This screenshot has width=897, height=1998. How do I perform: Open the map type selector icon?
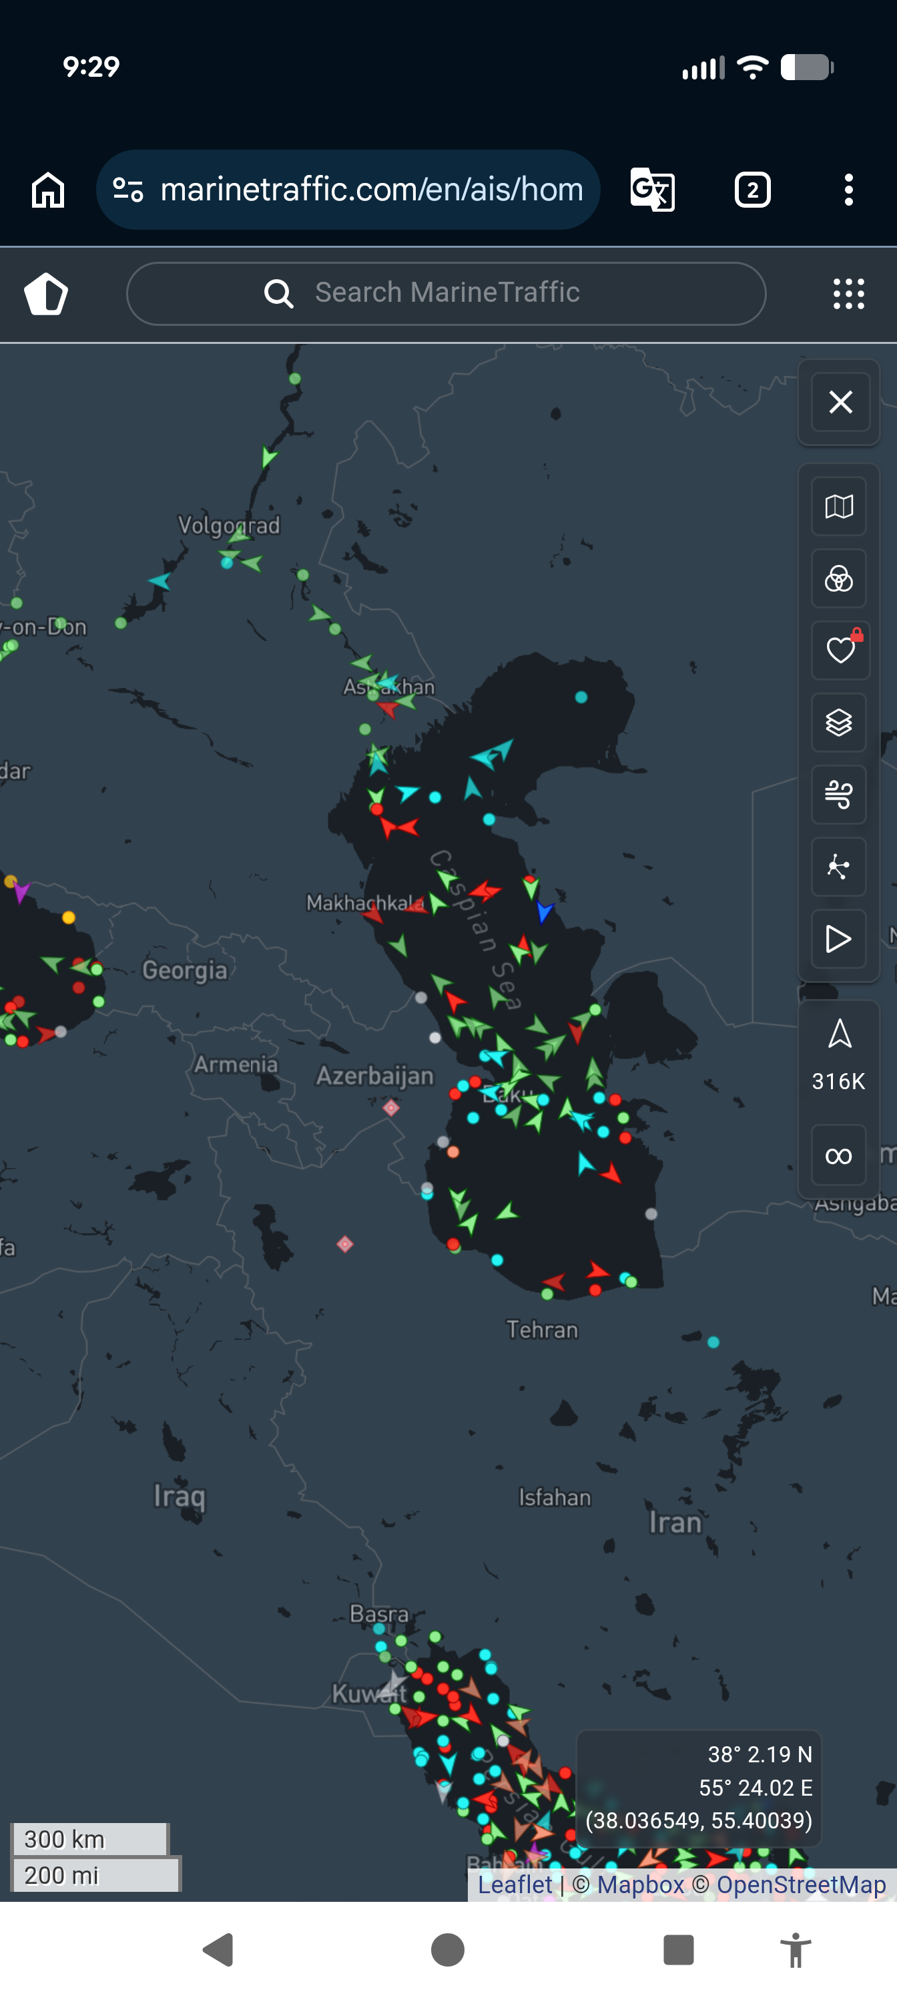pyautogui.click(x=839, y=508)
